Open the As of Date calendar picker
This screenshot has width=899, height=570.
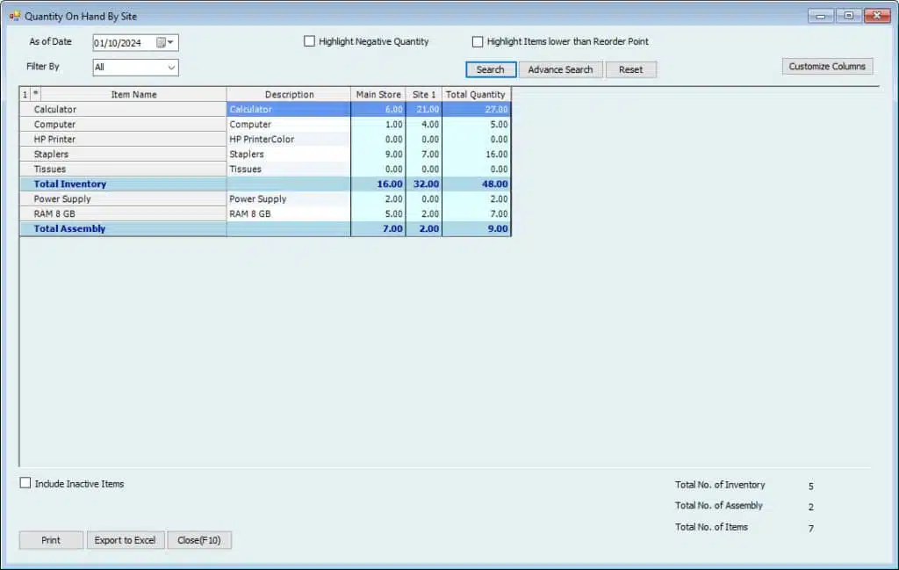click(162, 42)
